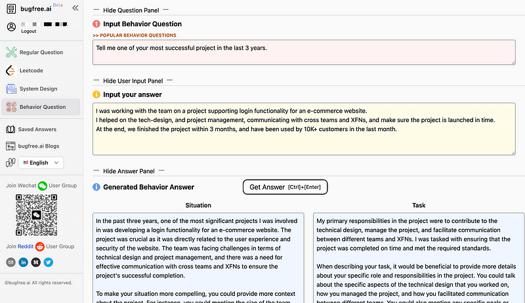Click the email contact icon
Viewport: 525px width, 303px height.
coord(10,262)
